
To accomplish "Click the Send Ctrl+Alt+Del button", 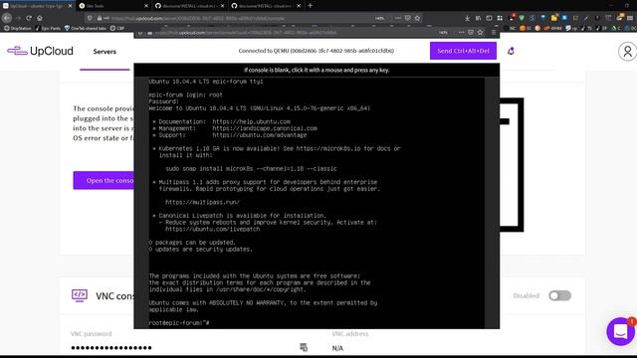I will (463, 51).
